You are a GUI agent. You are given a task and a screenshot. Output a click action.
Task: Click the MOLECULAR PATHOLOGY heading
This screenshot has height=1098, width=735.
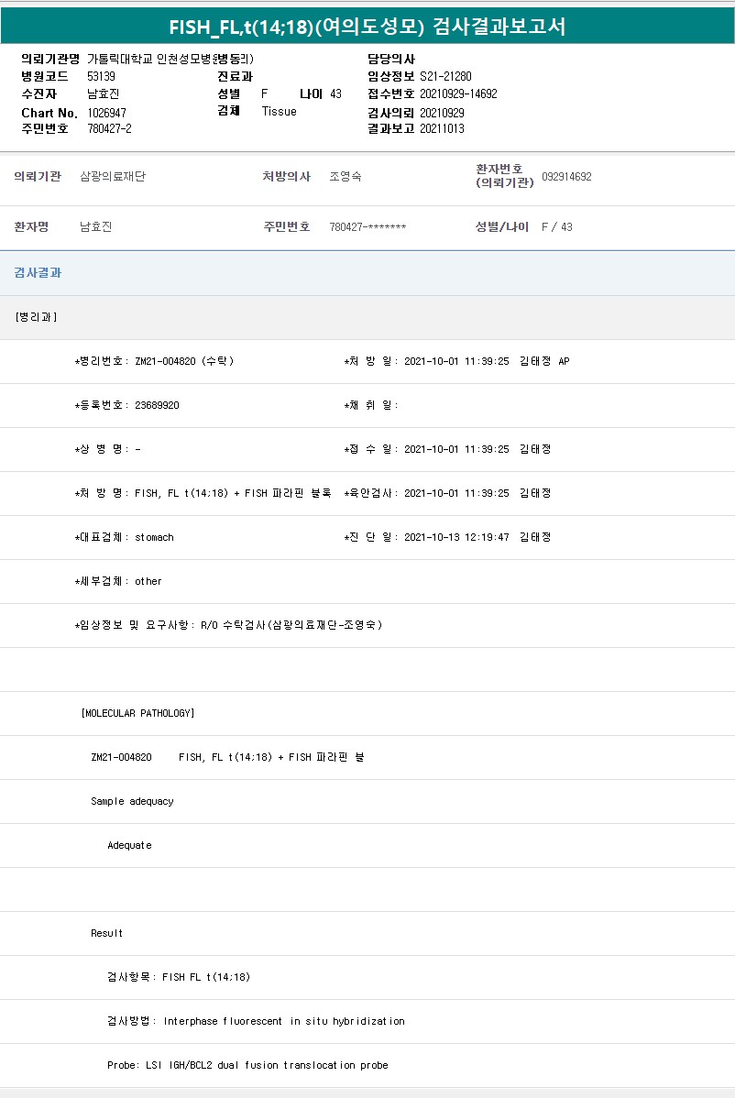(137, 714)
